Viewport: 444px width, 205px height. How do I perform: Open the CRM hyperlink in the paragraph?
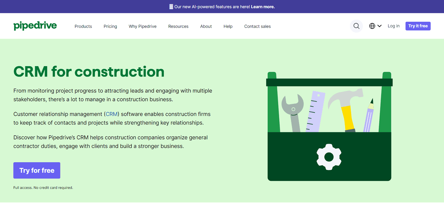pos(111,114)
